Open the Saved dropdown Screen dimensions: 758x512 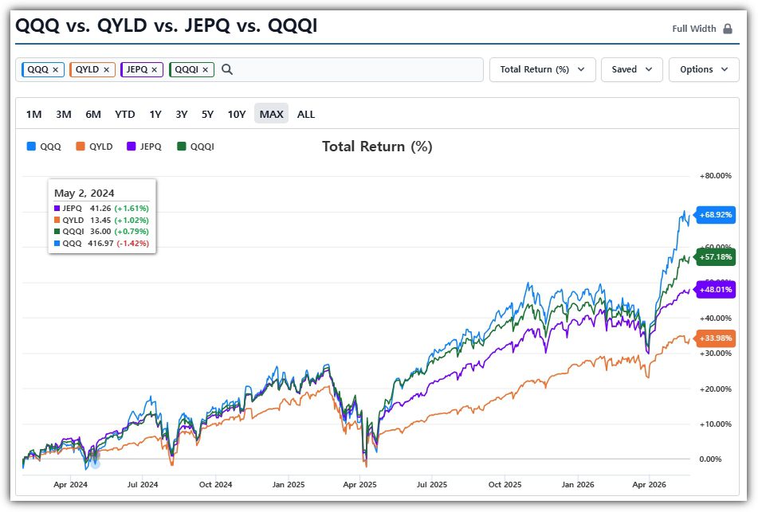coord(632,69)
